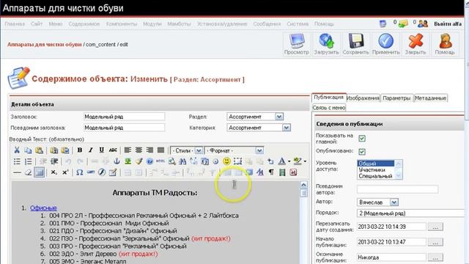Viewport: 469px width, 264px height.
Task: Click the superscript button
Action: tap(65, 172)
